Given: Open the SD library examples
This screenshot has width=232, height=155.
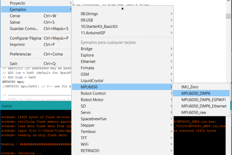Looking at the screenshot, I should click(x=123, y=106).
